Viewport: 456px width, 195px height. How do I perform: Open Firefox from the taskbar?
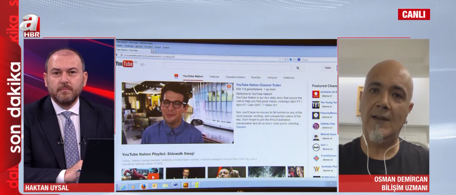[143, 186]
